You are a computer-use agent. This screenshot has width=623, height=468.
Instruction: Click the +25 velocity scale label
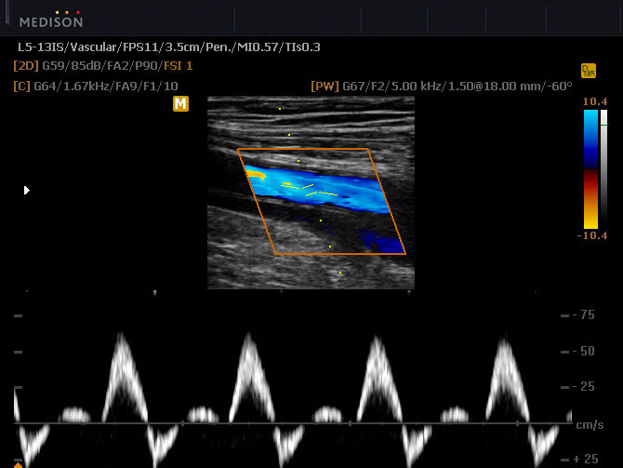pyautogui.click(x=586, y=460)
